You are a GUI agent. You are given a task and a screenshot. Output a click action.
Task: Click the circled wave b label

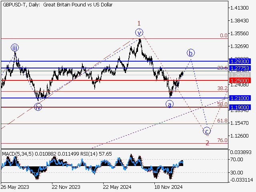tap(191, 52)
